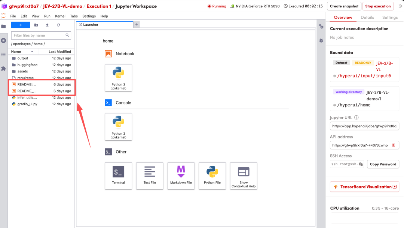The width and height of the screenshot is (404, 228).
Task: Open gtwp9lrxt0a7 breadcrumb link
Action: 24,6
